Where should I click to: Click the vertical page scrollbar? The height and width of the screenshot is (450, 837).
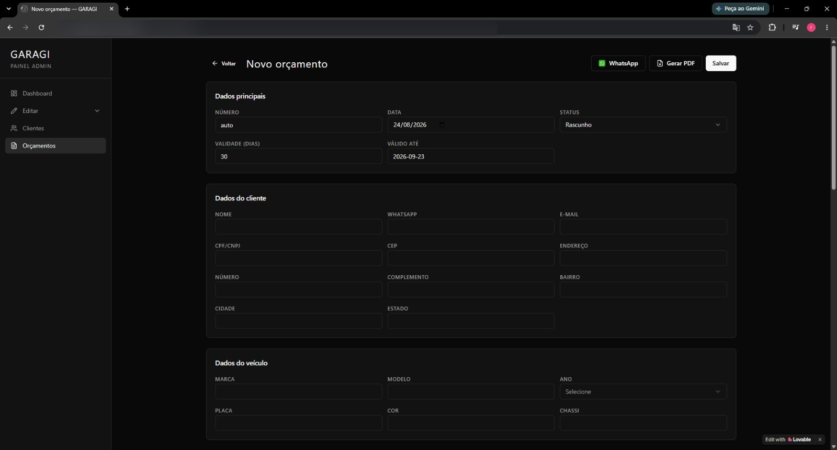coord(833,118)
